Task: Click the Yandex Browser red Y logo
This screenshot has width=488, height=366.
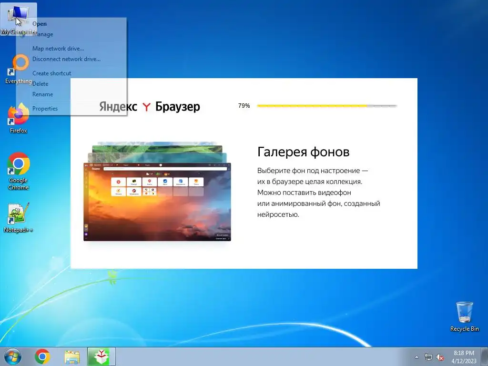Action: pos(146,107)
